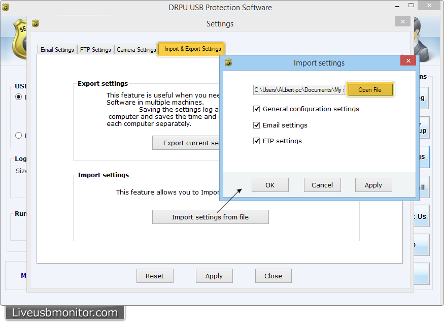
Task: Select second USB radio button in main window
Action: [18, 136]
